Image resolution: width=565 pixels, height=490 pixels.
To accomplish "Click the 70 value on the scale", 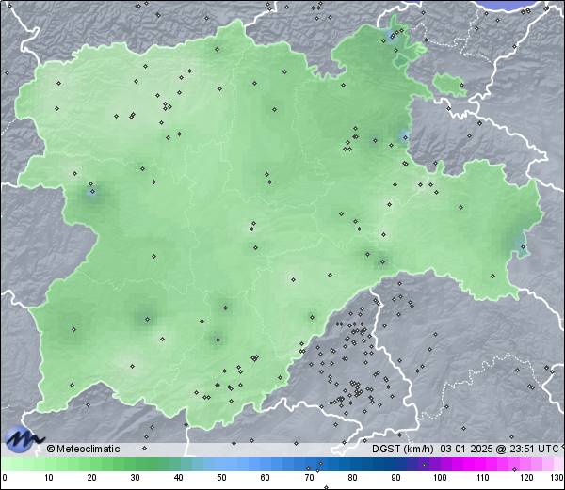I will pyautogui.click(x=309, y=478).
